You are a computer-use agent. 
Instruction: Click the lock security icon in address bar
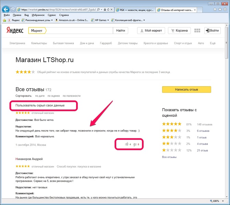coord(105,10)
